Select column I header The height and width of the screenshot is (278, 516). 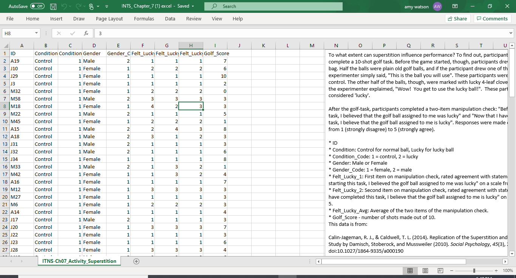point(215,46)
